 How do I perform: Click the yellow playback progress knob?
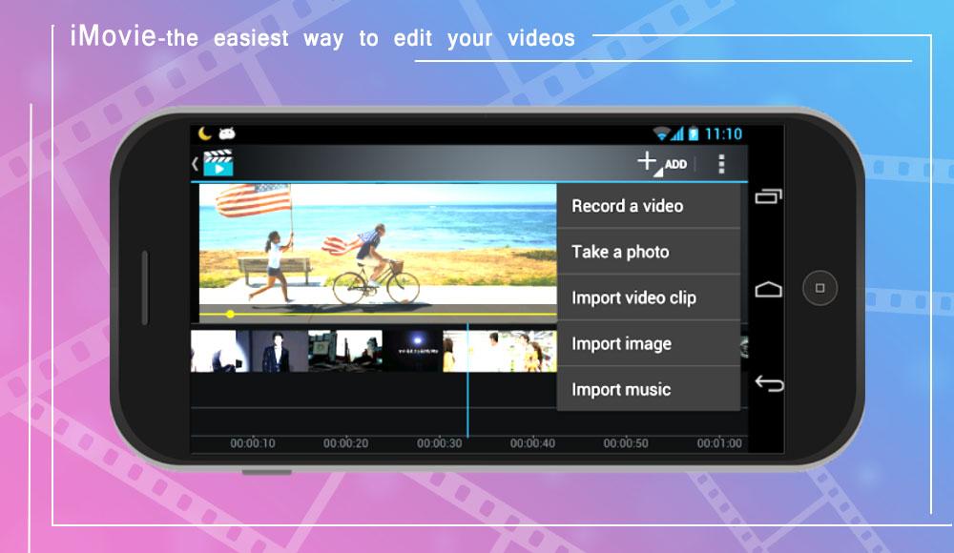(230, 314)
